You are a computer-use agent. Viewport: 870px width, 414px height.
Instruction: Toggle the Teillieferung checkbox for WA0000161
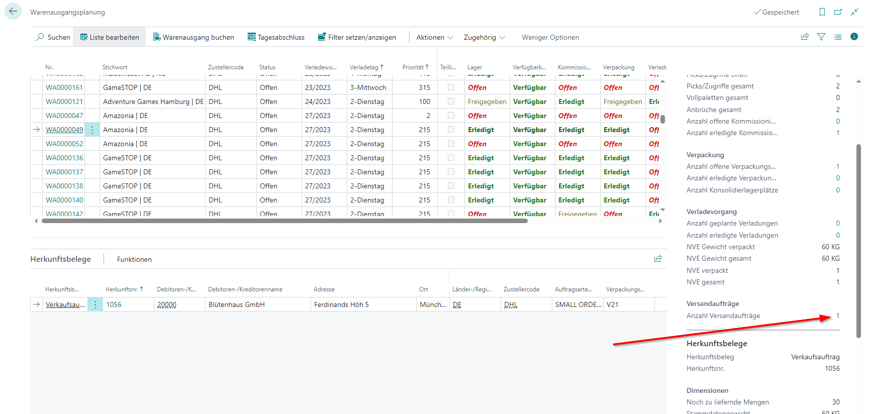tap(451, 87)
